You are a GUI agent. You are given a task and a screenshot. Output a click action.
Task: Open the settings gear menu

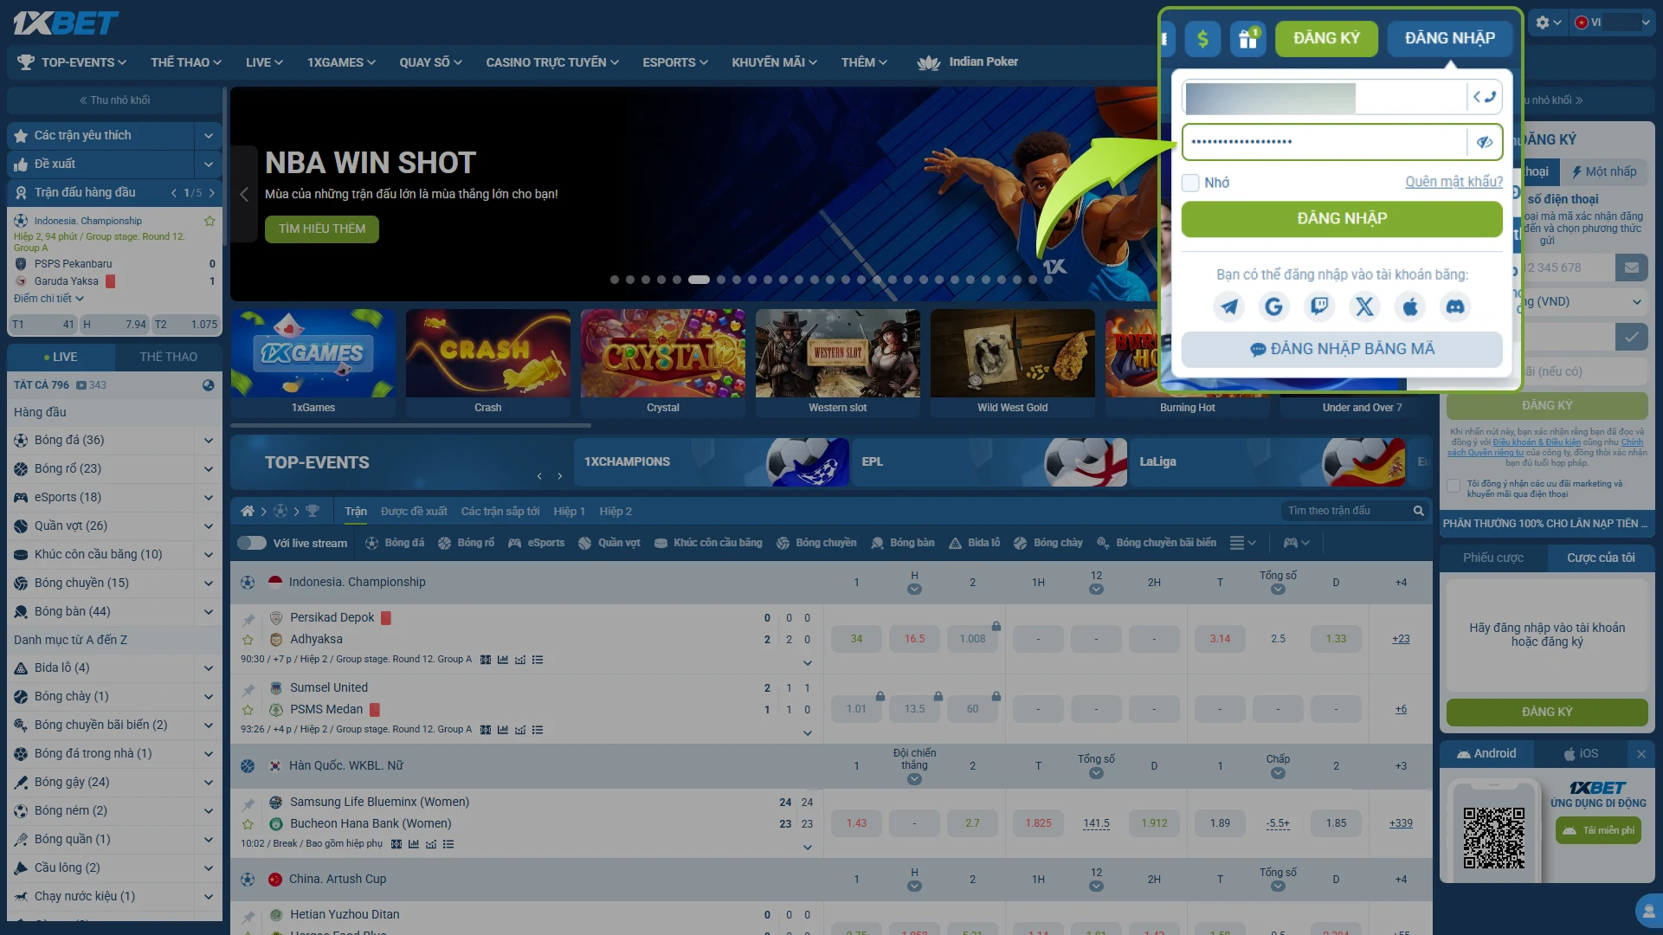pyautogui.click(x=1548, y=23)
